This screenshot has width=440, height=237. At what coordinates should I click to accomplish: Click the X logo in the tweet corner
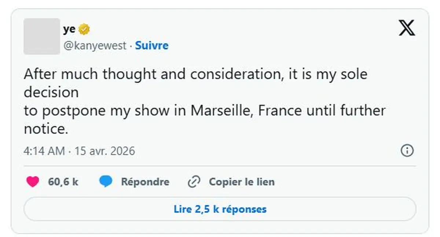click(407, 28)
